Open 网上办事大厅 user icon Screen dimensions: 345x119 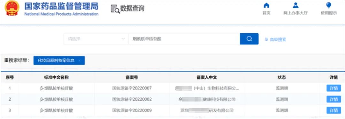[296, 5]
